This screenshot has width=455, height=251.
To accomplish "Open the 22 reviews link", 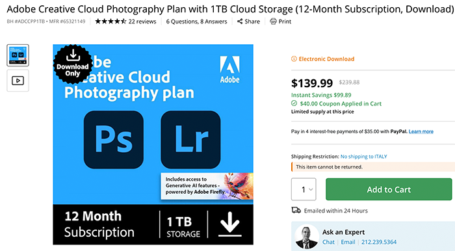I will click(142, 21).
